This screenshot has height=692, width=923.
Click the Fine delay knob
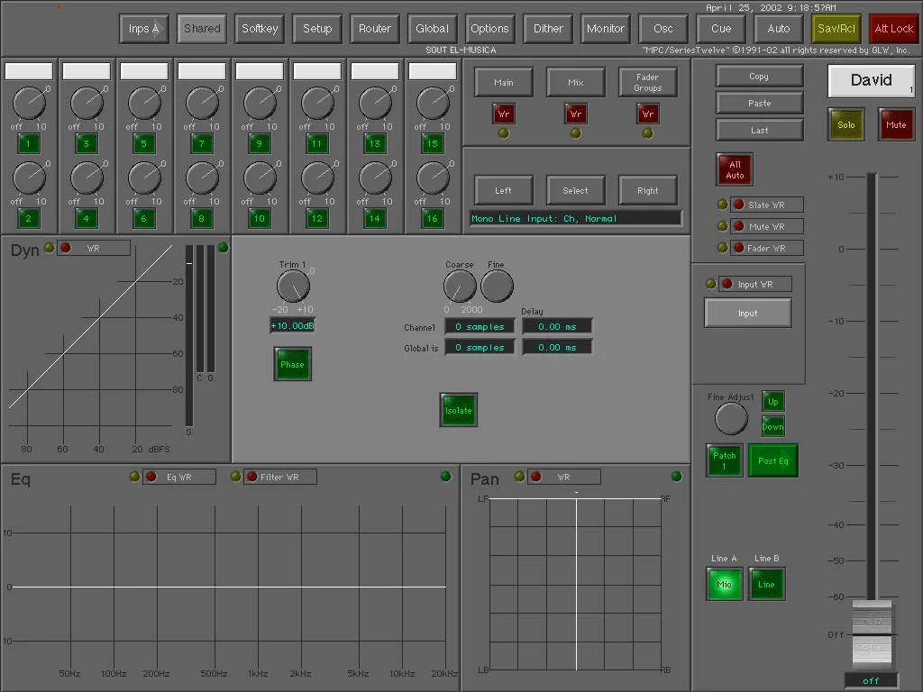tap(497, 287)
